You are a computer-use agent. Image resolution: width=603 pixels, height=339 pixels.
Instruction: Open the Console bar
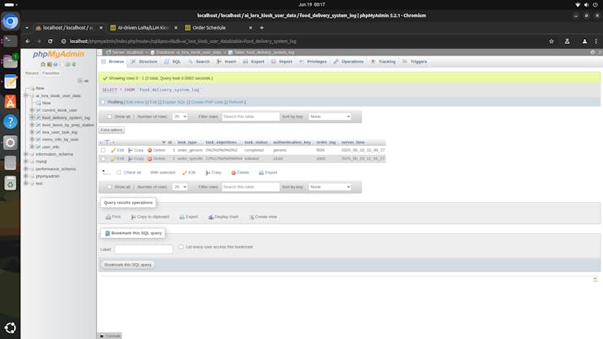[x=110, y=336]
